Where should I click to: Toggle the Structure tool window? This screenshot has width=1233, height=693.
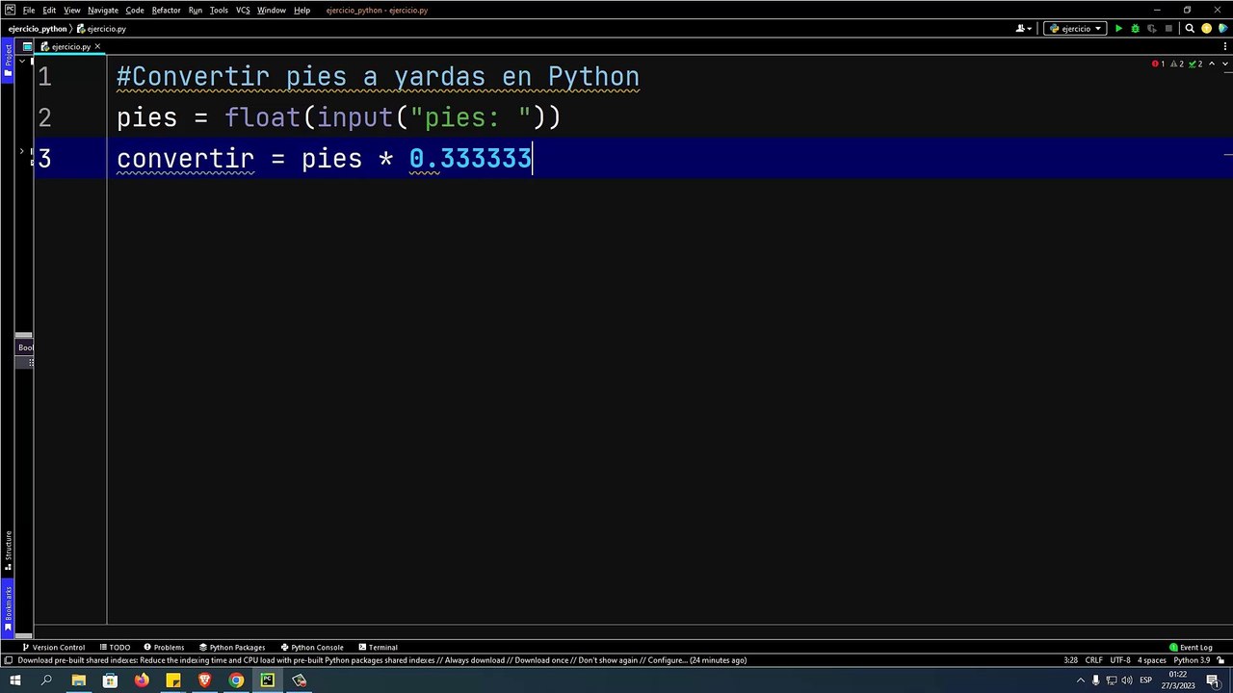pyautogui.click(x=8, y=551)
